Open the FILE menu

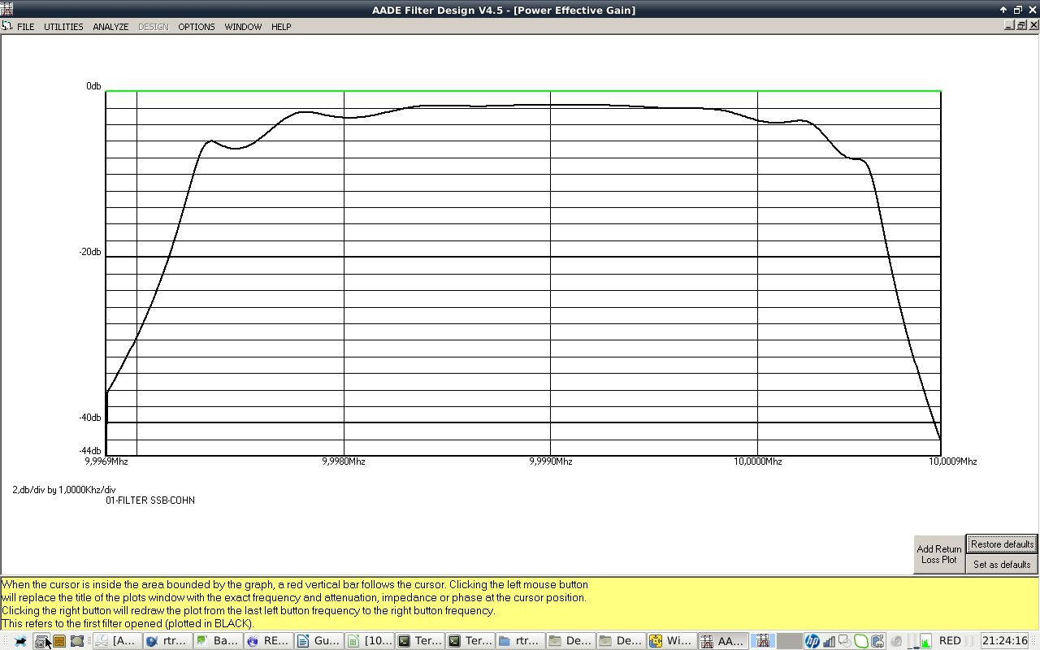tap(25, 27)
